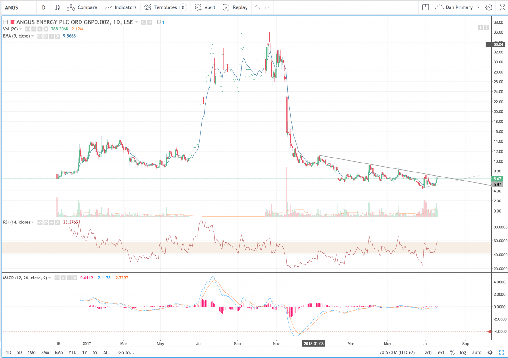Create a price Alert
The image size is (508, 358).
205,7
